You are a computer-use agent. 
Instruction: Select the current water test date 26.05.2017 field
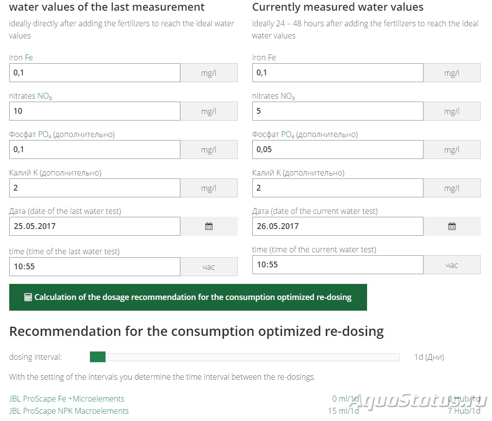pos(337,226)
